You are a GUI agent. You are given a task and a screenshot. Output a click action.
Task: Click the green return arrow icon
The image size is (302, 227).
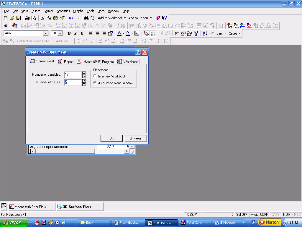tap(6, 26)
